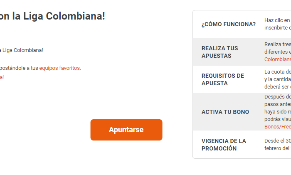This screenshot has height=175, width=291.
Task: Open the 'Bonos/Free' link in the table
Action: [x=277, y=127]
